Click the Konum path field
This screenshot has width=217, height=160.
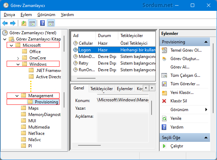122,100
